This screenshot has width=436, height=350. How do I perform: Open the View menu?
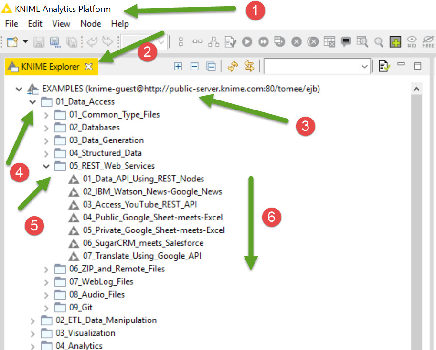tap(61, 23)
